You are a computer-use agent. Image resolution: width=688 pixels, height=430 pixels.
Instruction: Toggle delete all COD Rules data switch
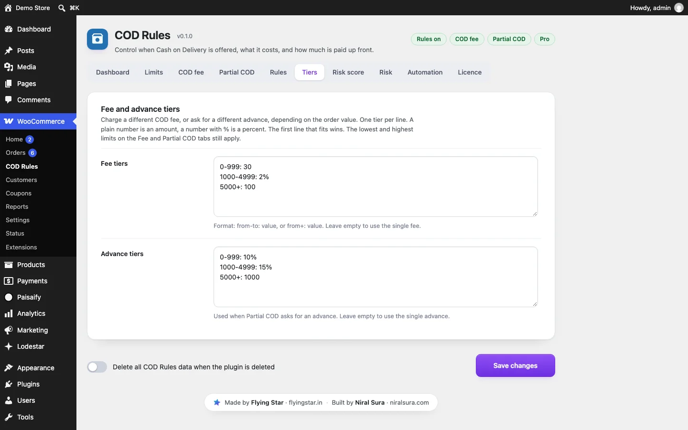(x=97, y=367)
